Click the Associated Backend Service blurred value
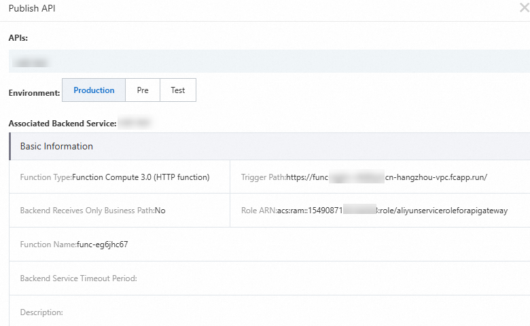 tap(134, 124)
